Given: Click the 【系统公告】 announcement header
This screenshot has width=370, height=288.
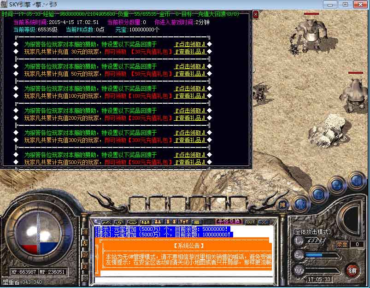Looking at the screenshot, I should (188, 246).
